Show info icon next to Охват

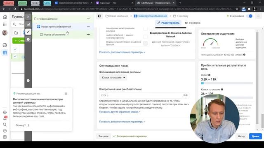tap(209, 75)
